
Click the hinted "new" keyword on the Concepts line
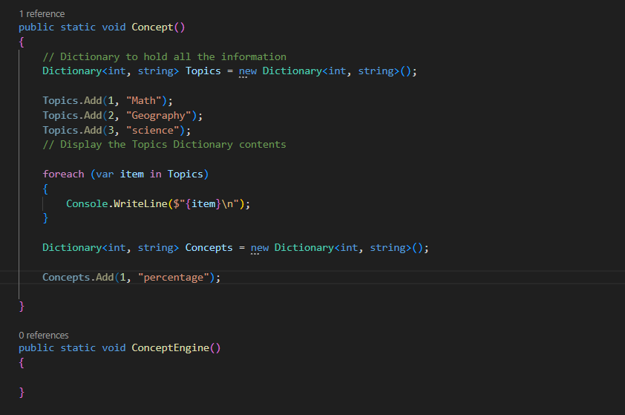pyautogui.click(x=259, y=247)
